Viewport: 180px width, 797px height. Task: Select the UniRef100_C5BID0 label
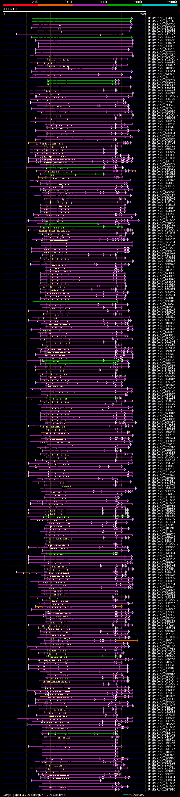pyautogui.click(x=161, y=167)
